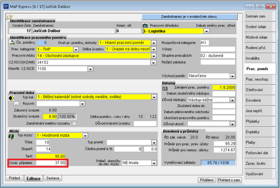
Task: Click the icon next to Čís. poměru
Action: pos(12,43)
